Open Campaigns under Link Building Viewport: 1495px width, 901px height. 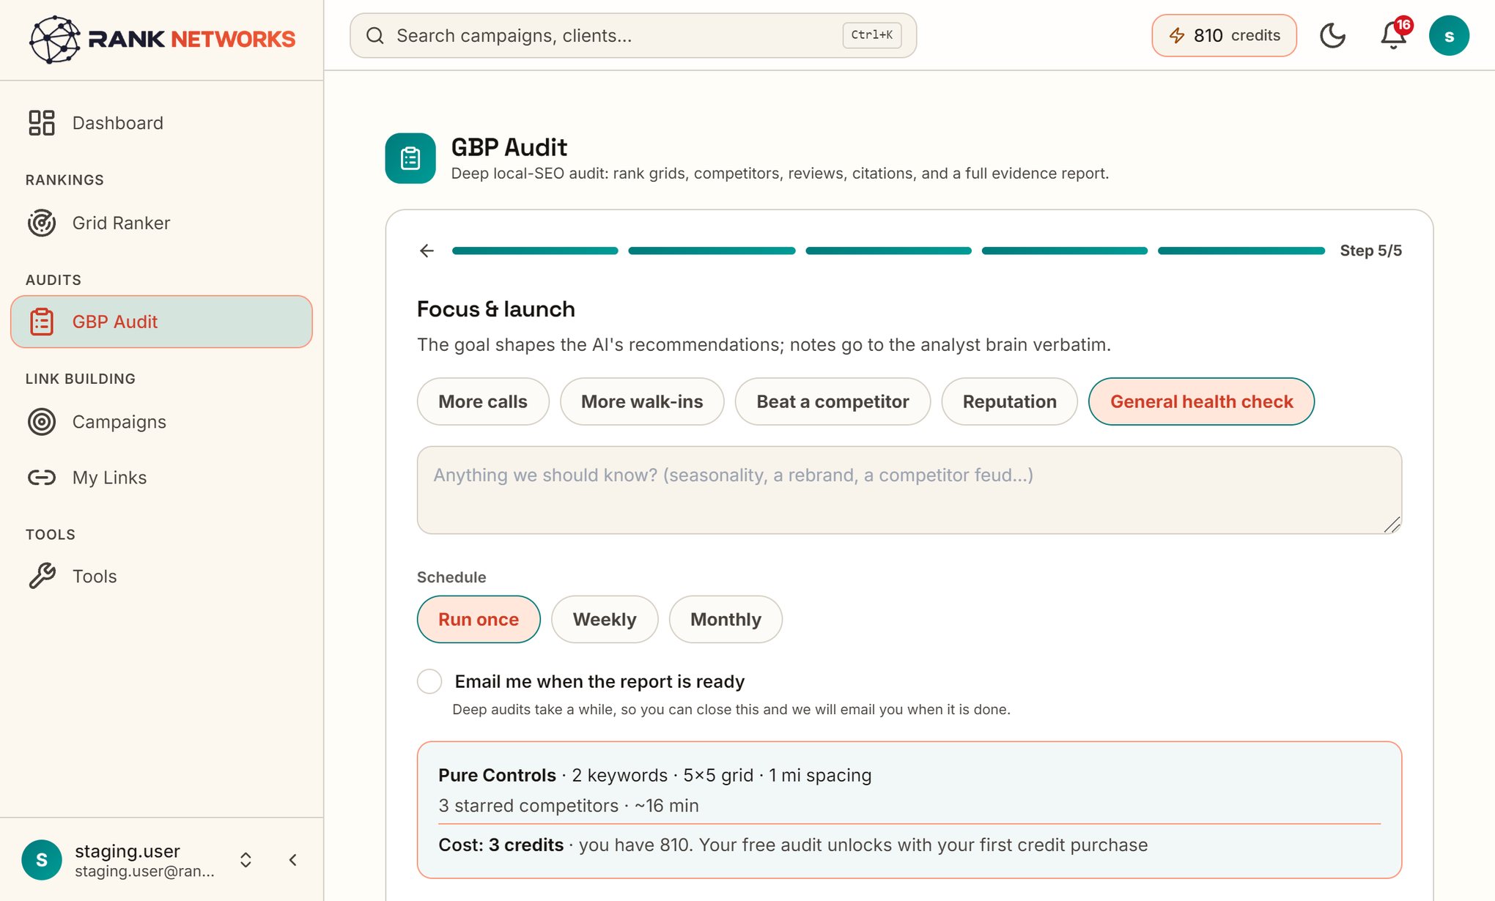pos(161,422)
